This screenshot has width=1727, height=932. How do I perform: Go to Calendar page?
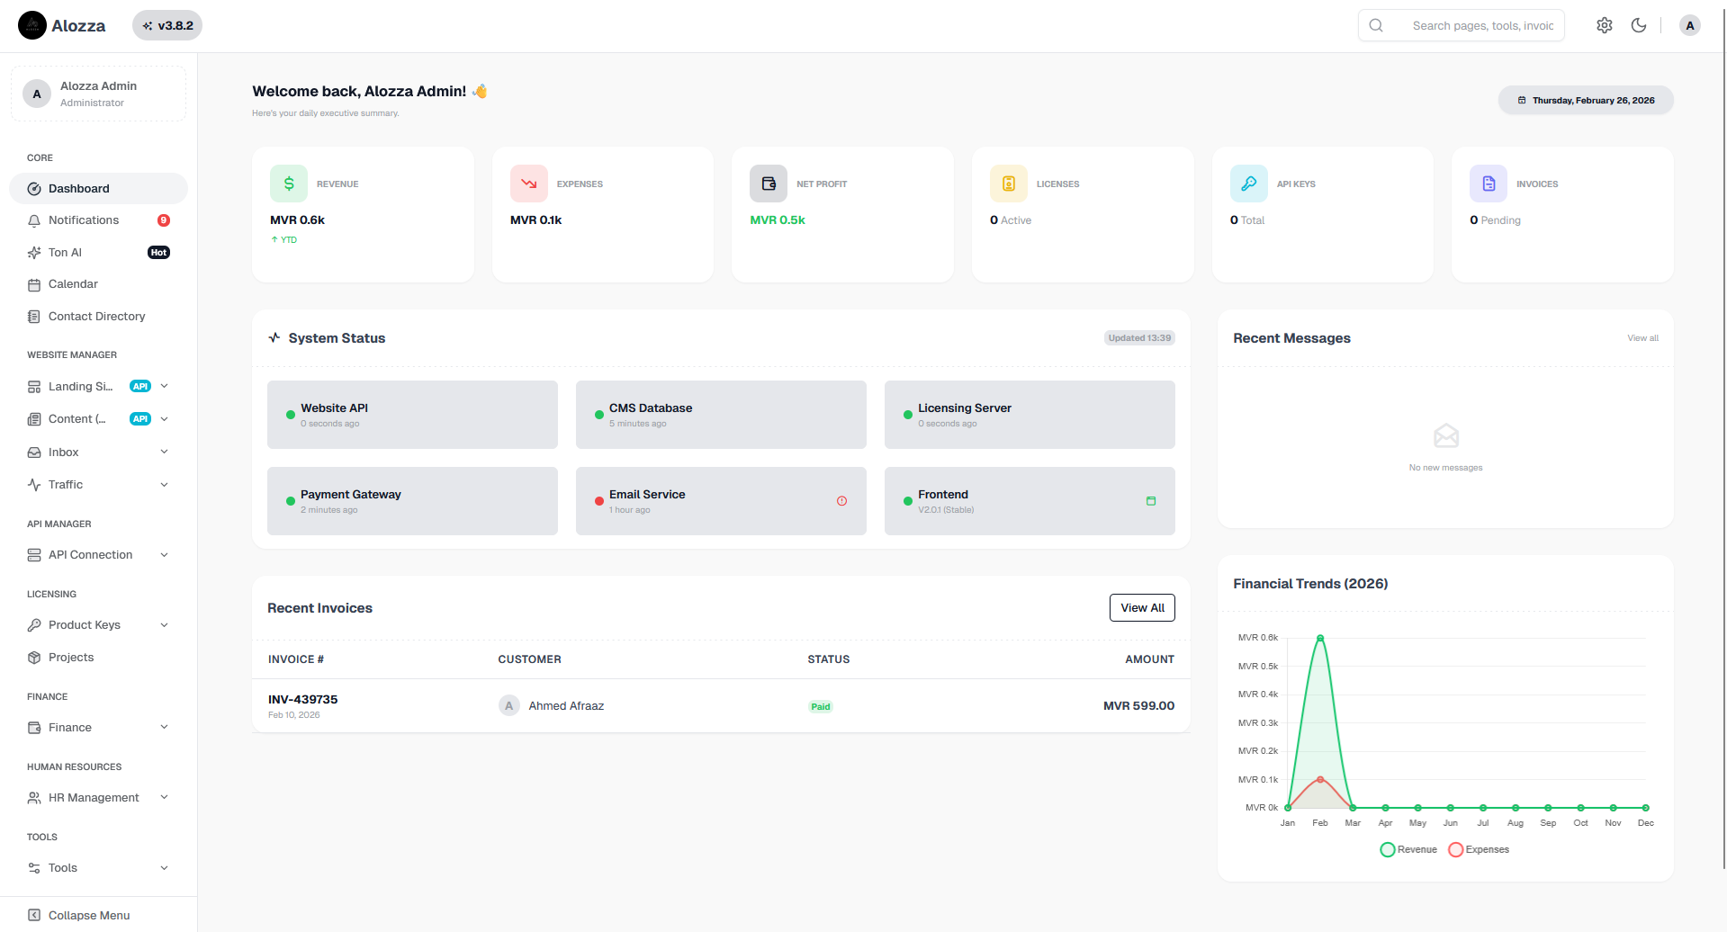pos(73,284)
